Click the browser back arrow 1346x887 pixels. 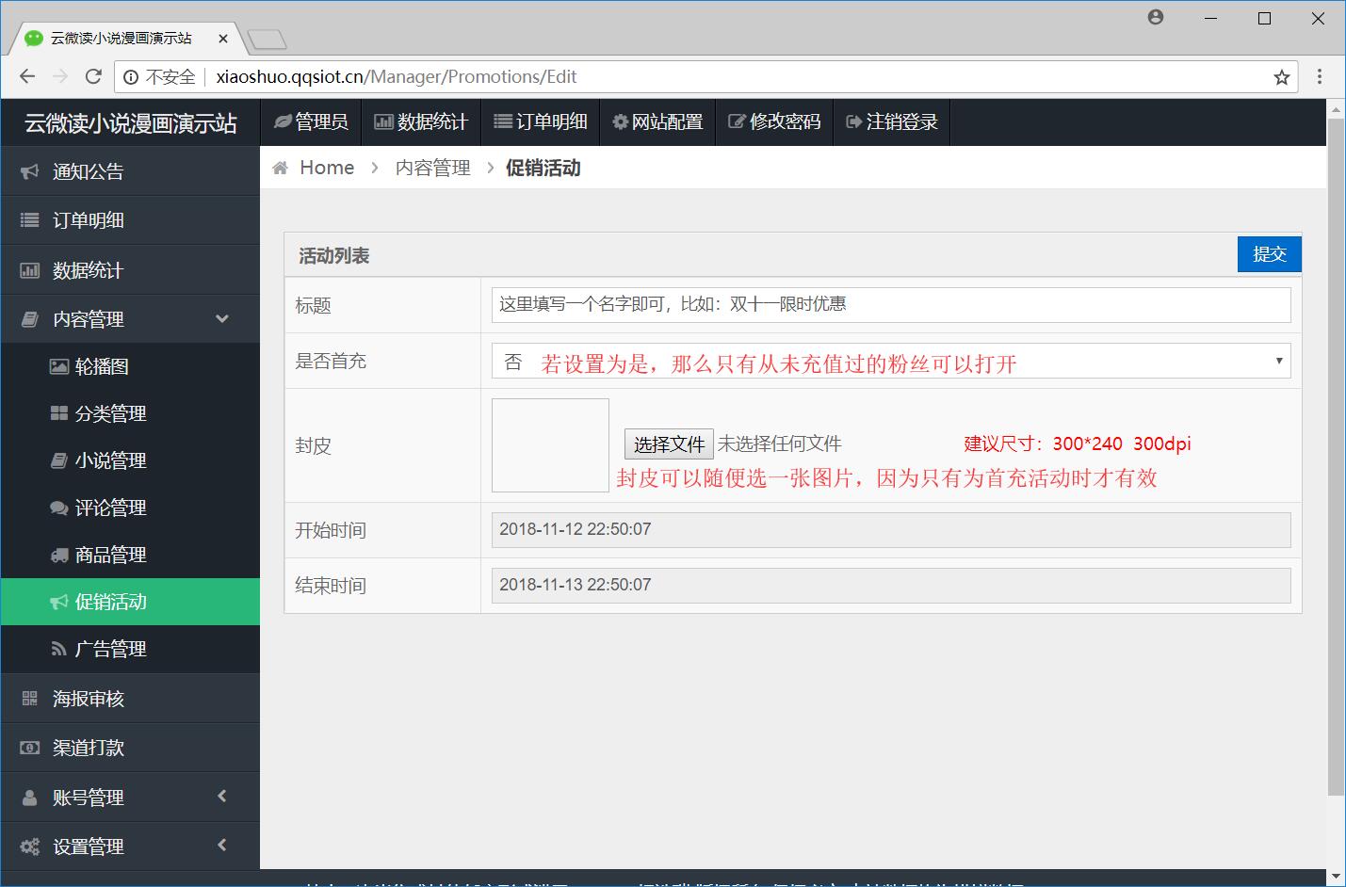(27, 76)
